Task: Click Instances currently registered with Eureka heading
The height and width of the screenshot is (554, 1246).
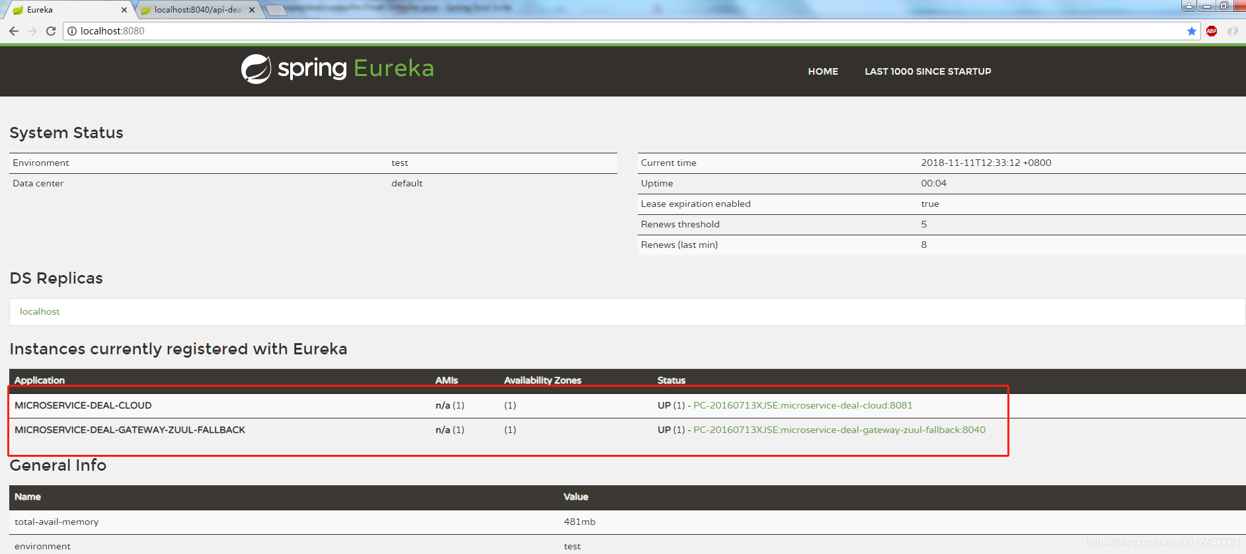Action: click(178, 349)
